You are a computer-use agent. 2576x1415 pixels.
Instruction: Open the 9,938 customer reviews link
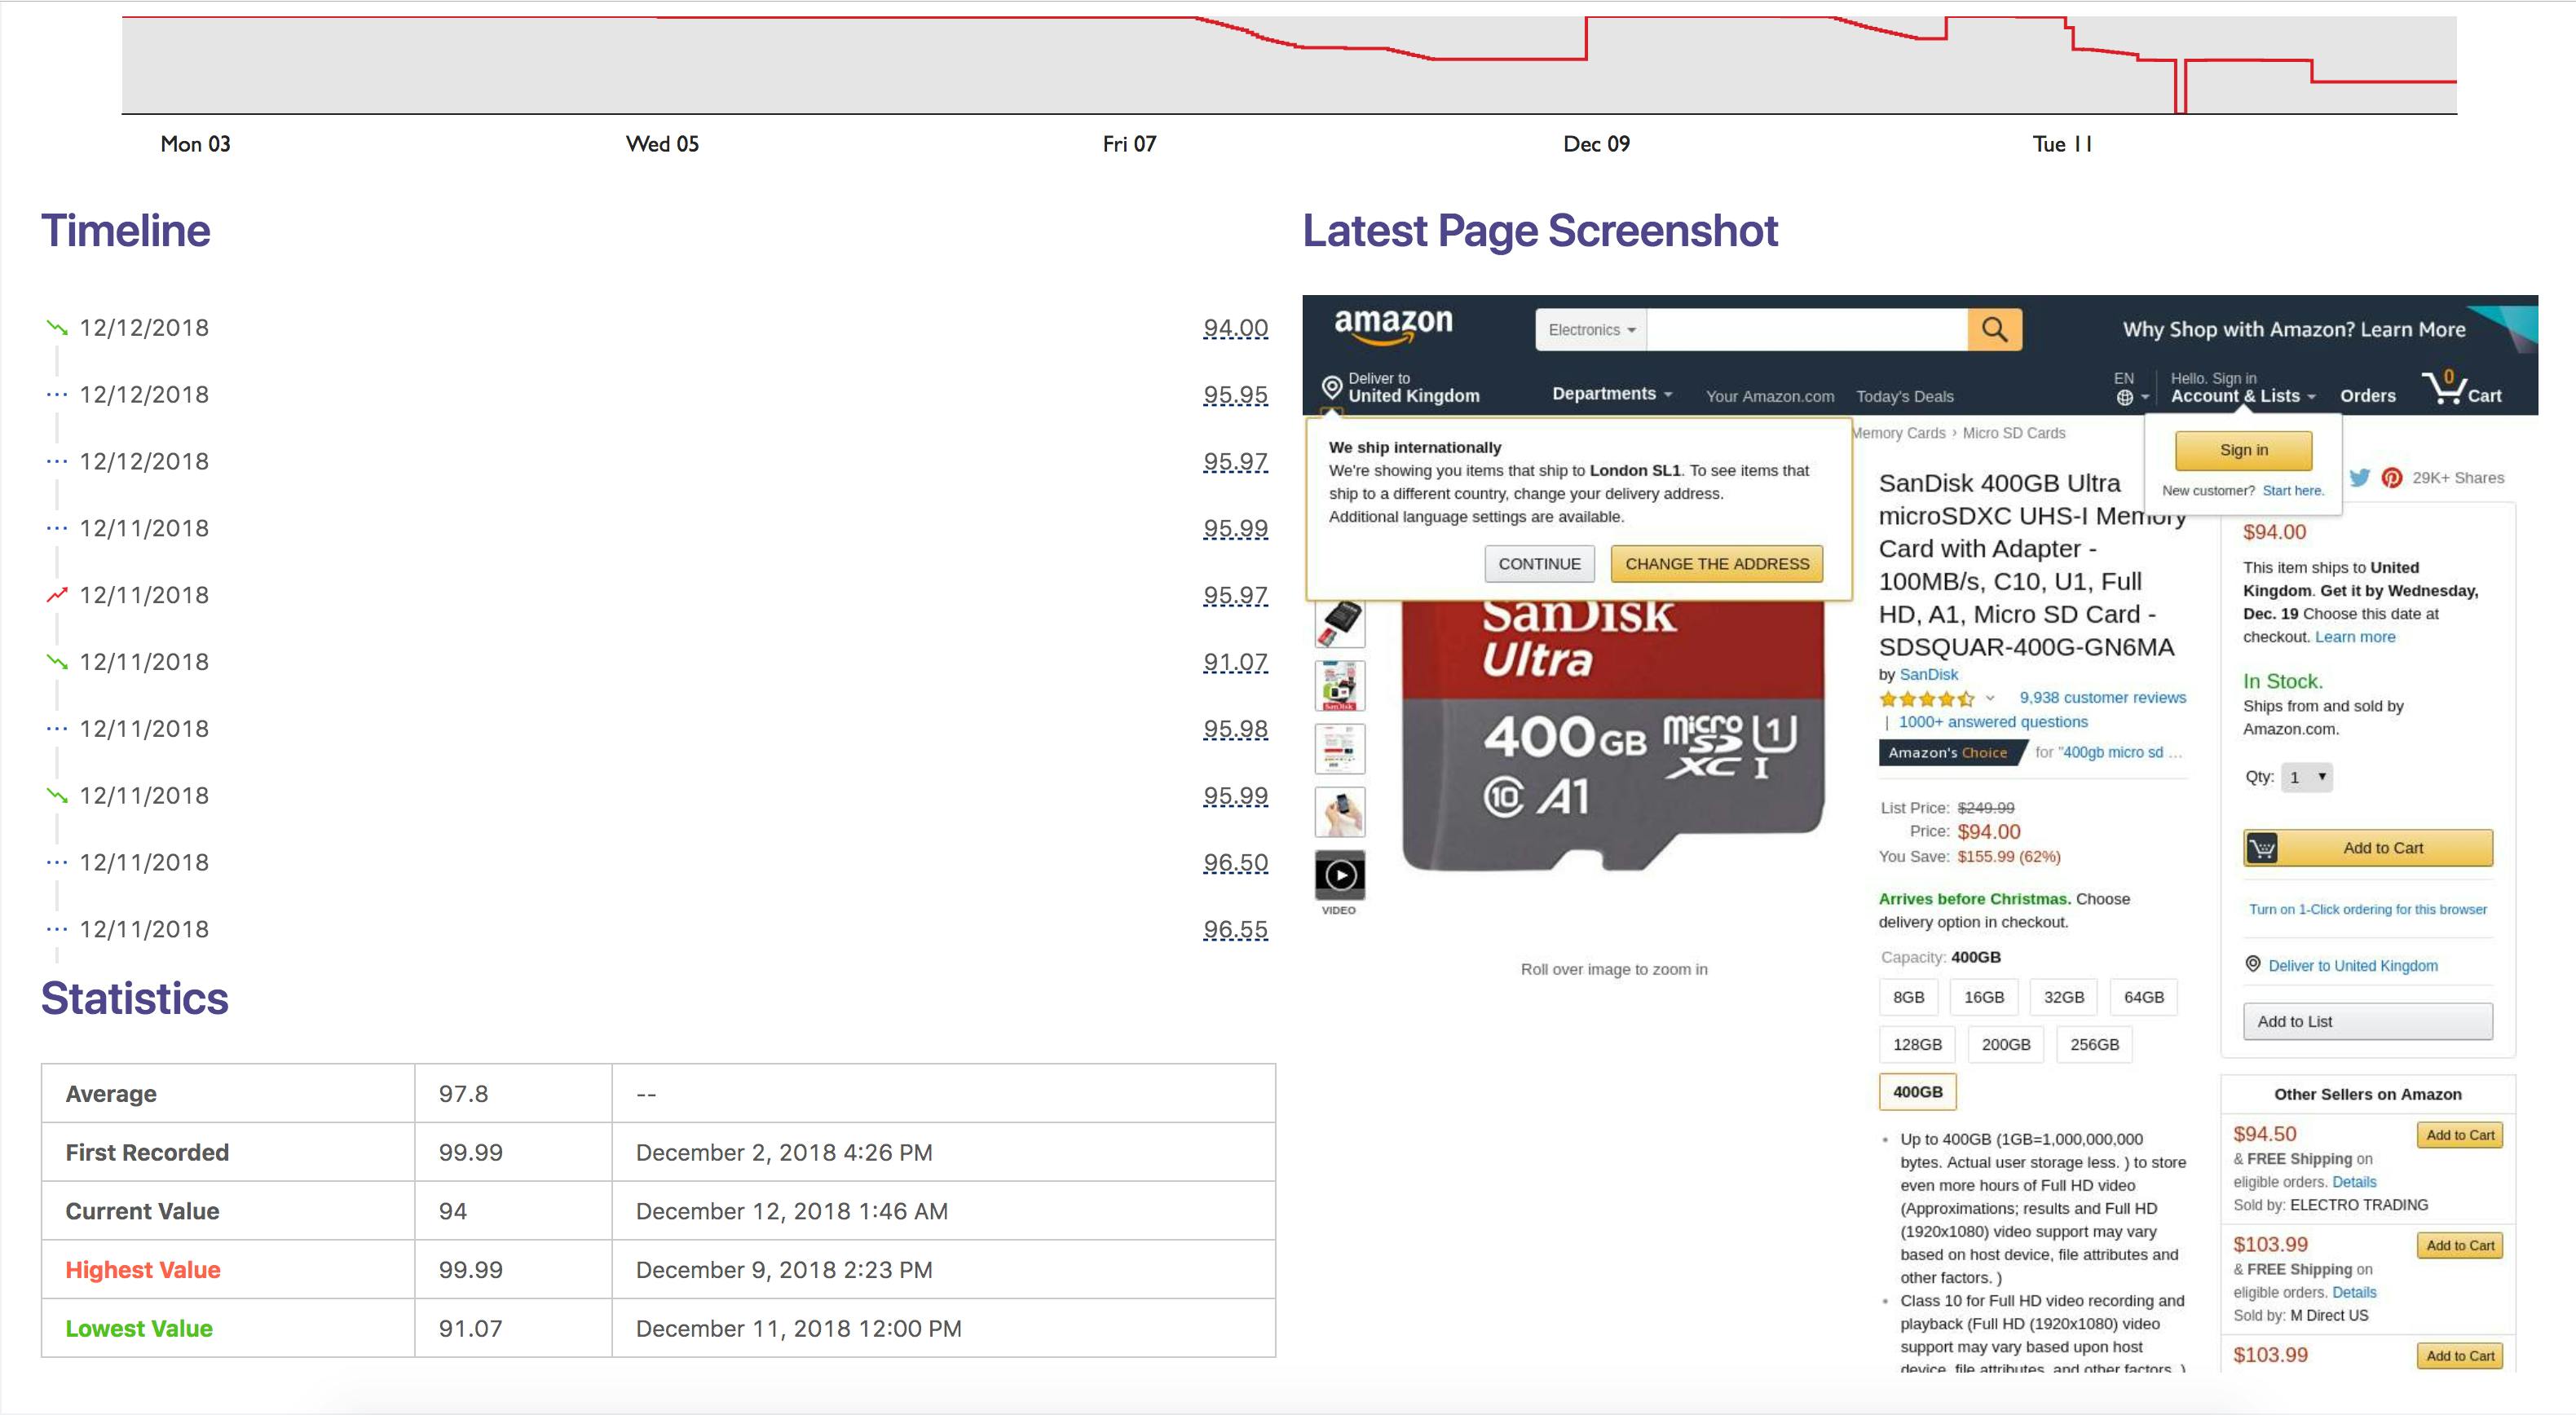(x=2102, y=698)
